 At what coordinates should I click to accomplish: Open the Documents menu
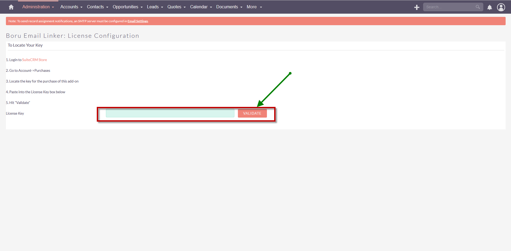(x=227, y=7)
